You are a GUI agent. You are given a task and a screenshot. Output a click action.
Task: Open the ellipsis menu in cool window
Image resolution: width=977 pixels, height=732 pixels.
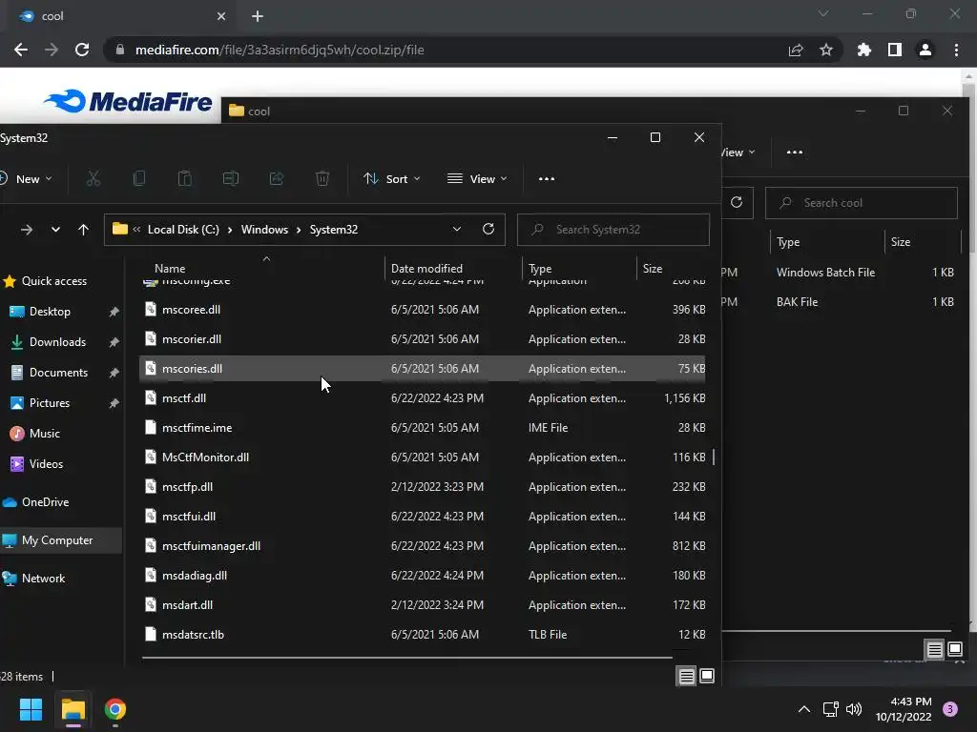(x=795, y=152)
